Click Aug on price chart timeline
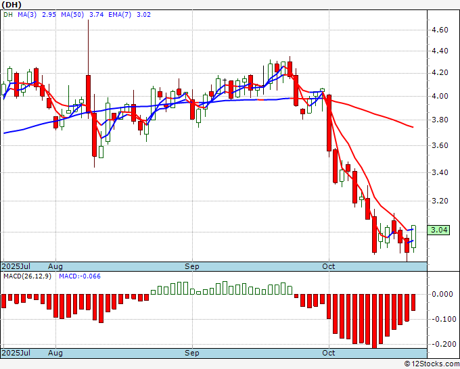The width and height of the screenshot is (460, 369). point(55,266)
